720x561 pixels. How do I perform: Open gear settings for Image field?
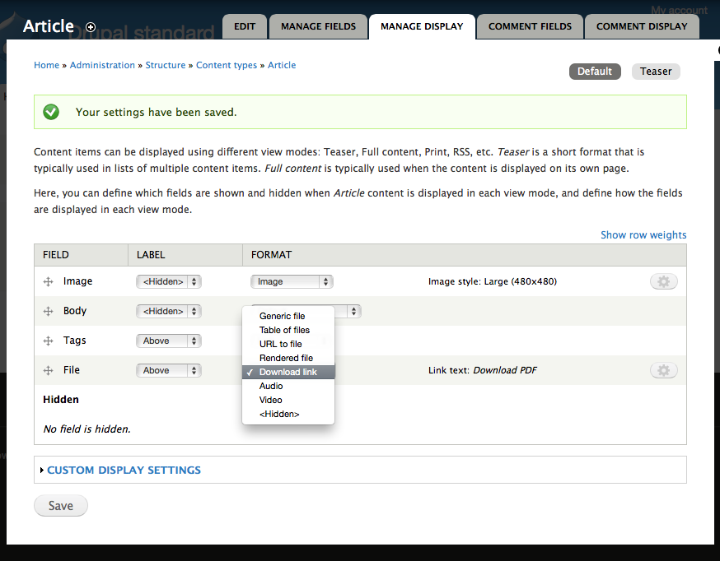tap(664, 281)
